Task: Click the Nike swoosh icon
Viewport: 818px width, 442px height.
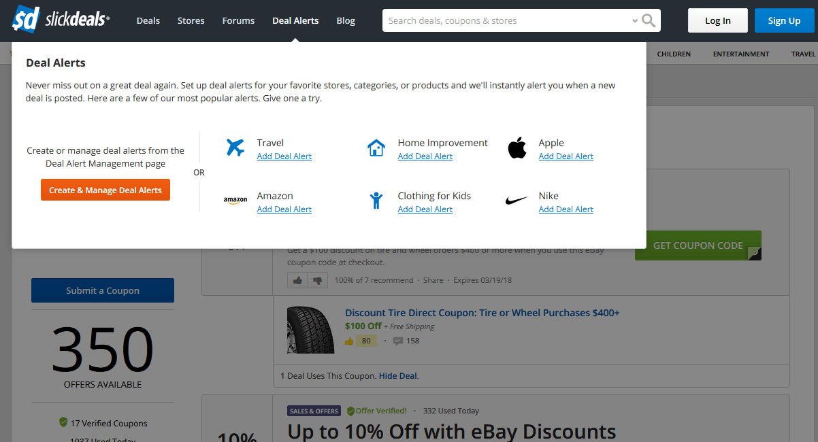Action: pyautogui.click(x=517, y=201)
